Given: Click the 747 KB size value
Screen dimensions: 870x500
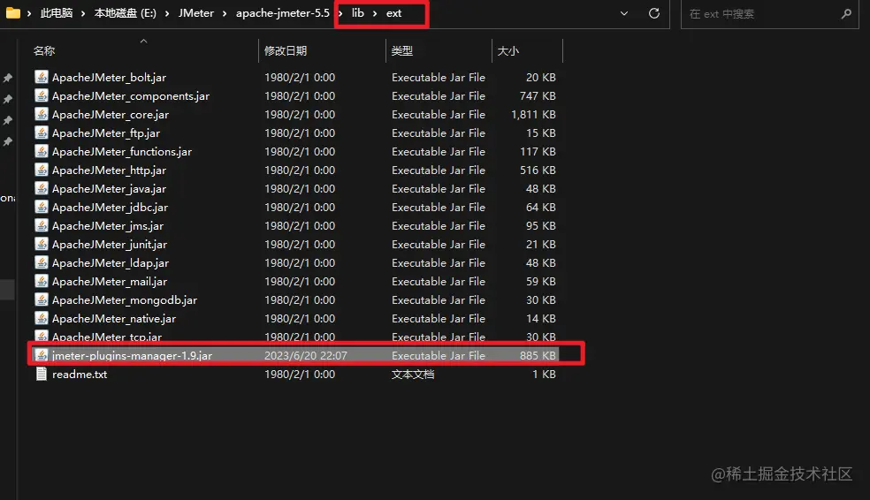Looking at the screenshot, I should (538, 95).
